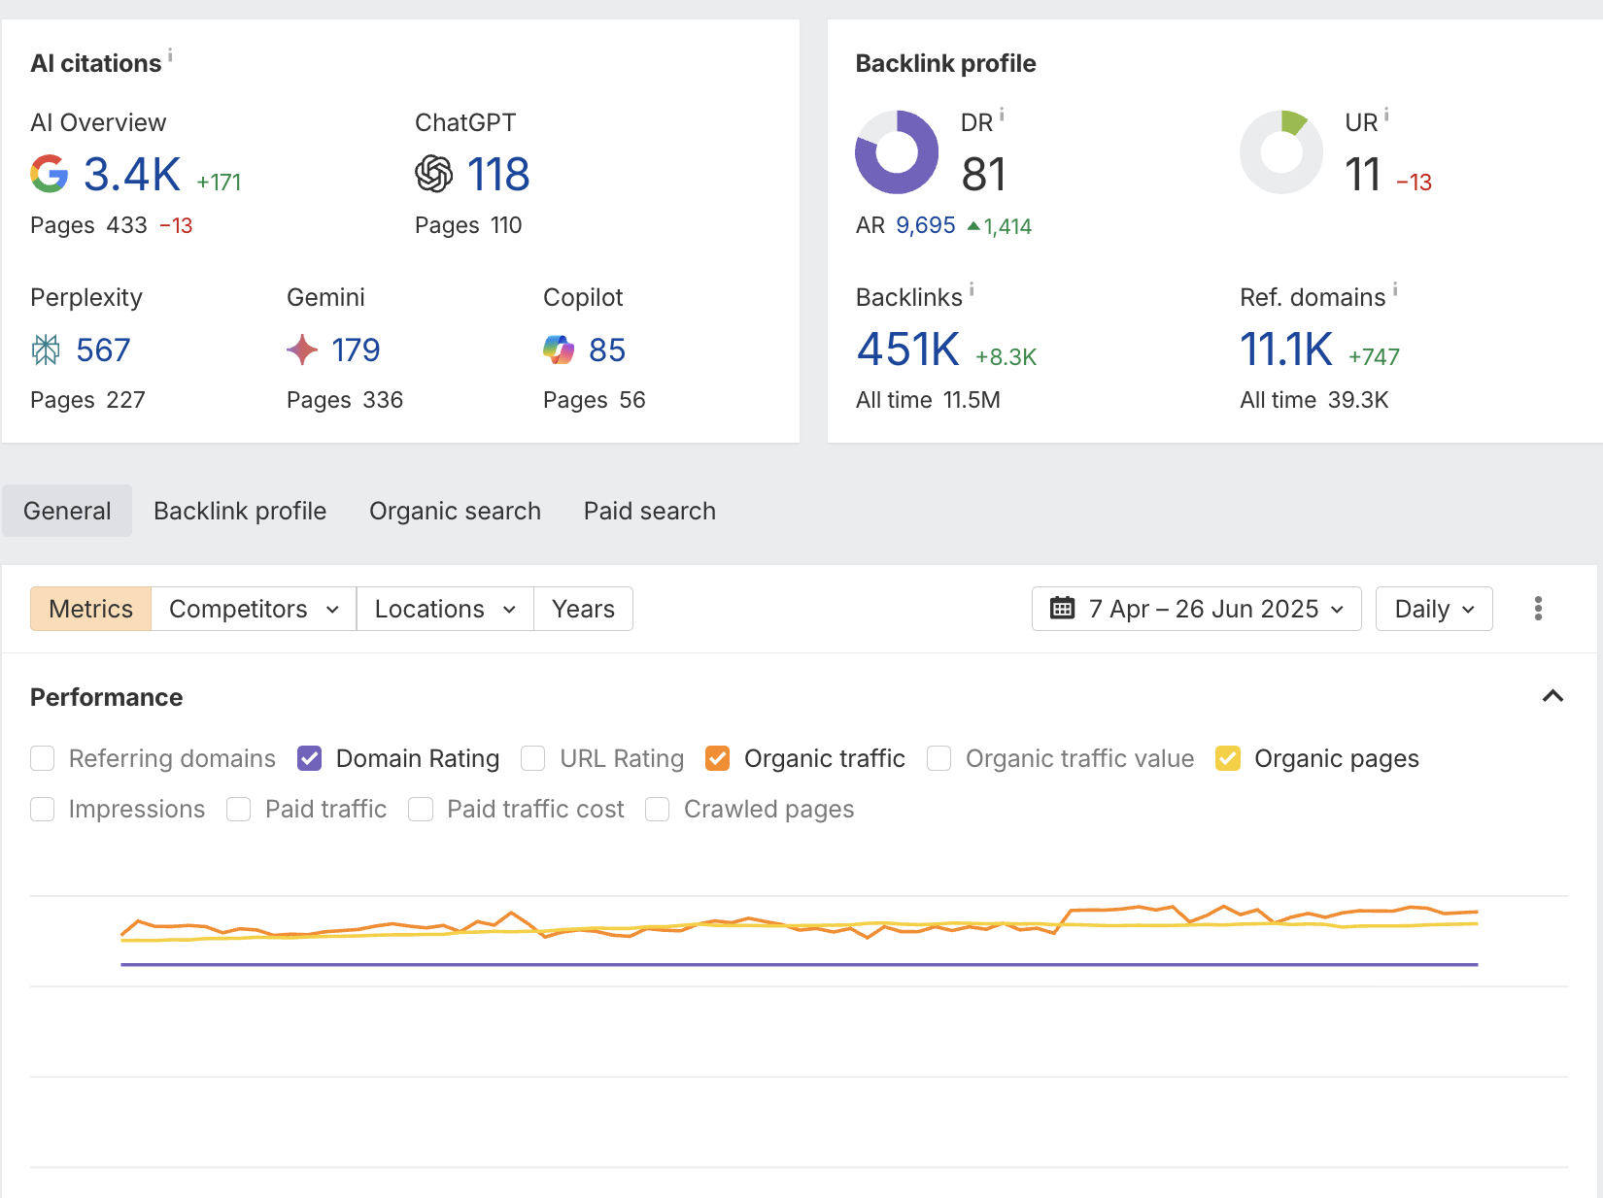Click the DR donut chart
The height and width of the screenshot is (1198, 1603).
896,151
